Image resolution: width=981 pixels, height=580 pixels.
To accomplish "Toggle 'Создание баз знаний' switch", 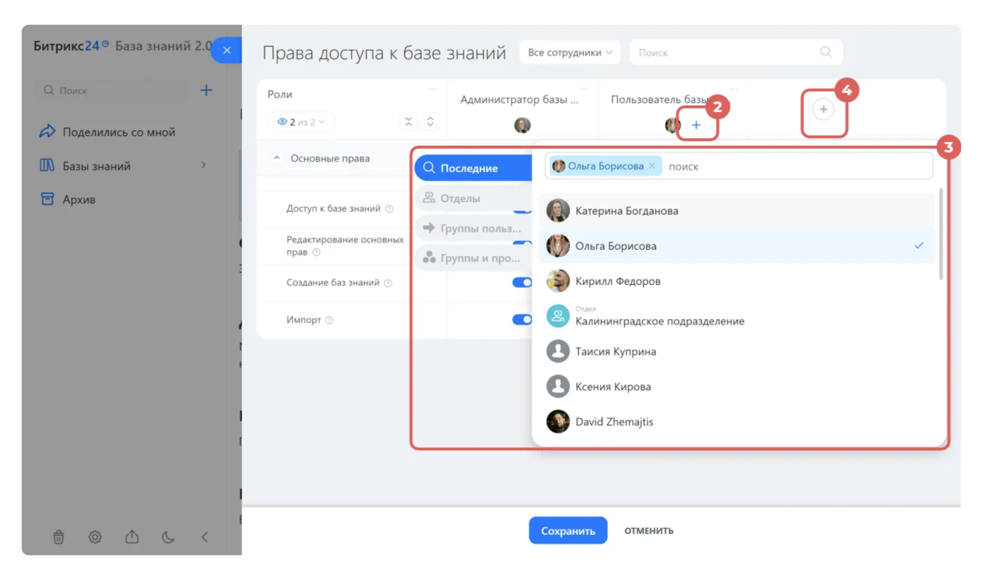I will point(522,282).
